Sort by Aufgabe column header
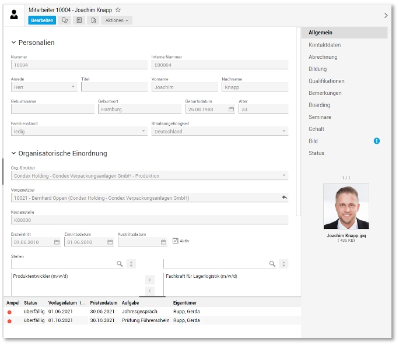 (x=130, y=303)
